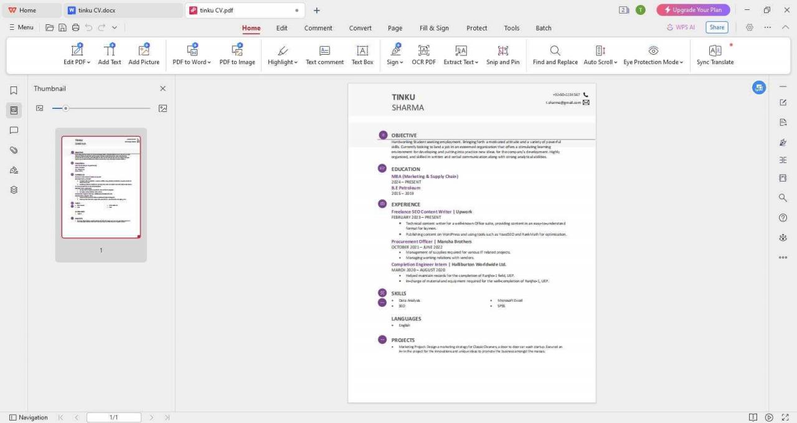Click the save icon in quick access bar
This screenshot has height=423, width=797.
[x=62, y=27]
